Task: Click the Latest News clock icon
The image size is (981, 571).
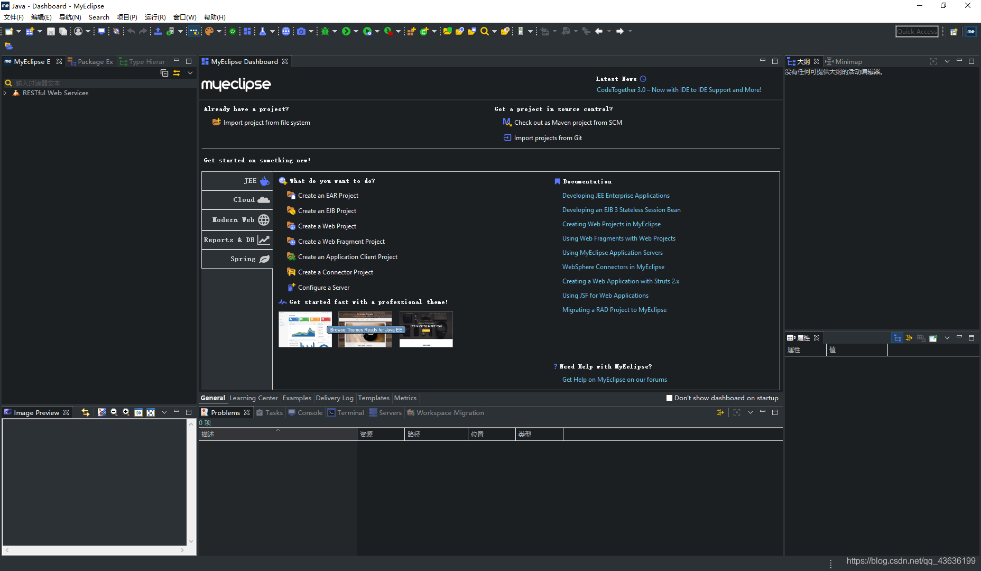Action: click(x=643, y=79)
